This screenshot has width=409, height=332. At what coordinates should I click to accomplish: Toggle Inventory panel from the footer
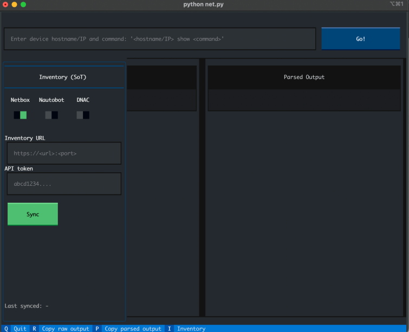[x=191, y=328]
